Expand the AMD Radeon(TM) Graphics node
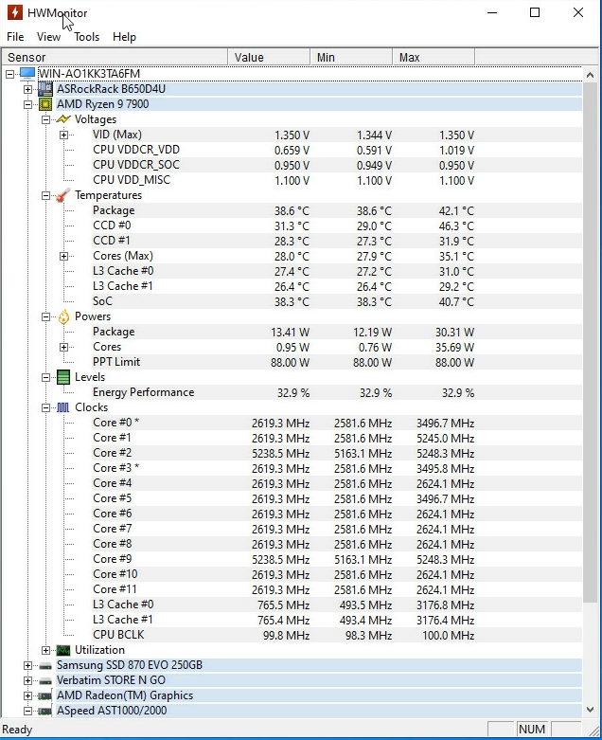This screenshot has width=602, height=740. coord(27,695)
